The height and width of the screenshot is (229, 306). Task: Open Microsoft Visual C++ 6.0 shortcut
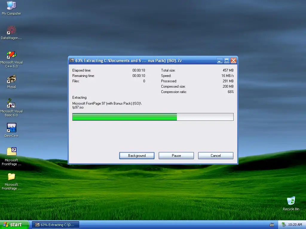click(11, 59)
